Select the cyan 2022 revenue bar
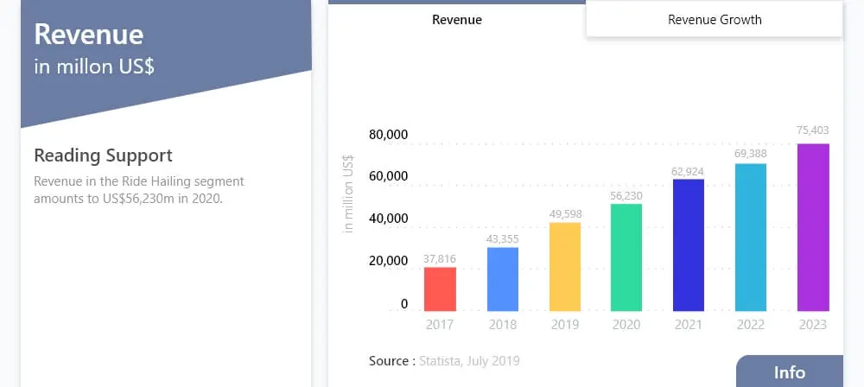Image resolution: width=864 pixels, height=387 pixels. tap(751, 237)
